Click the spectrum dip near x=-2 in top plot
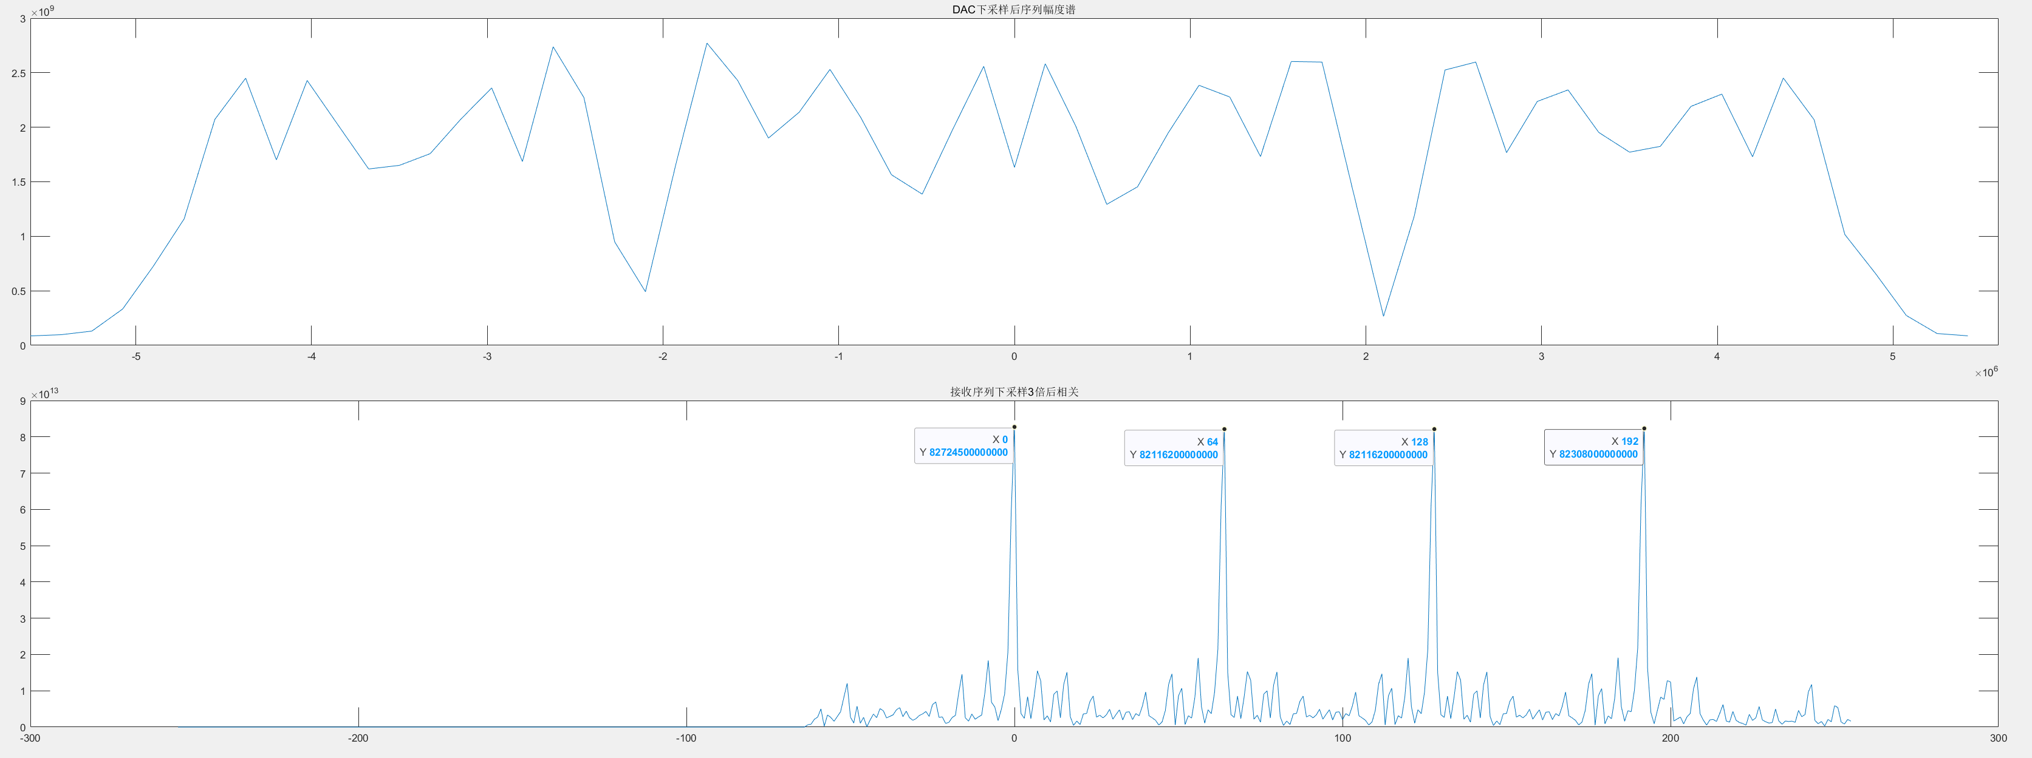This screenshot has height=758, width=2032. point(645,291)
